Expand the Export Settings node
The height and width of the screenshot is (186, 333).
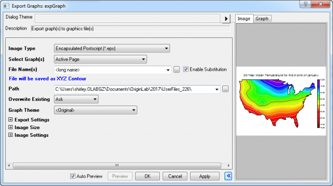point(10,119)
